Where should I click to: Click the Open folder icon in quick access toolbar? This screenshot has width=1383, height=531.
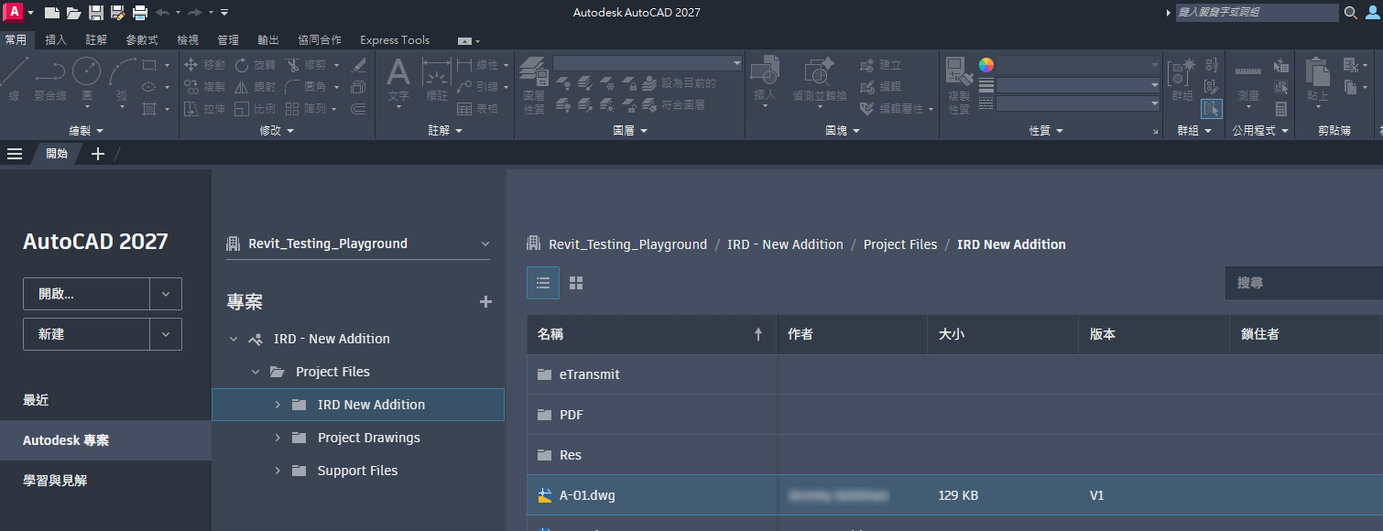(x=74, y=13)
